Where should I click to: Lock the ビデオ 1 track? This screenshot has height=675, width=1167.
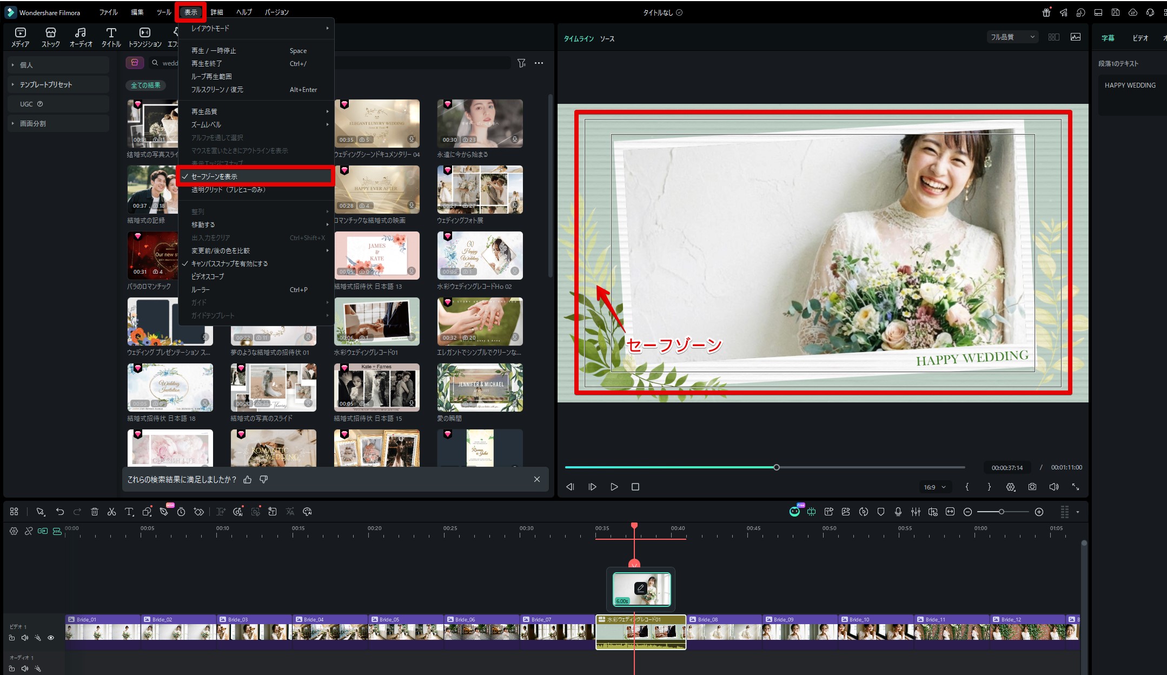tap(12, 638)
